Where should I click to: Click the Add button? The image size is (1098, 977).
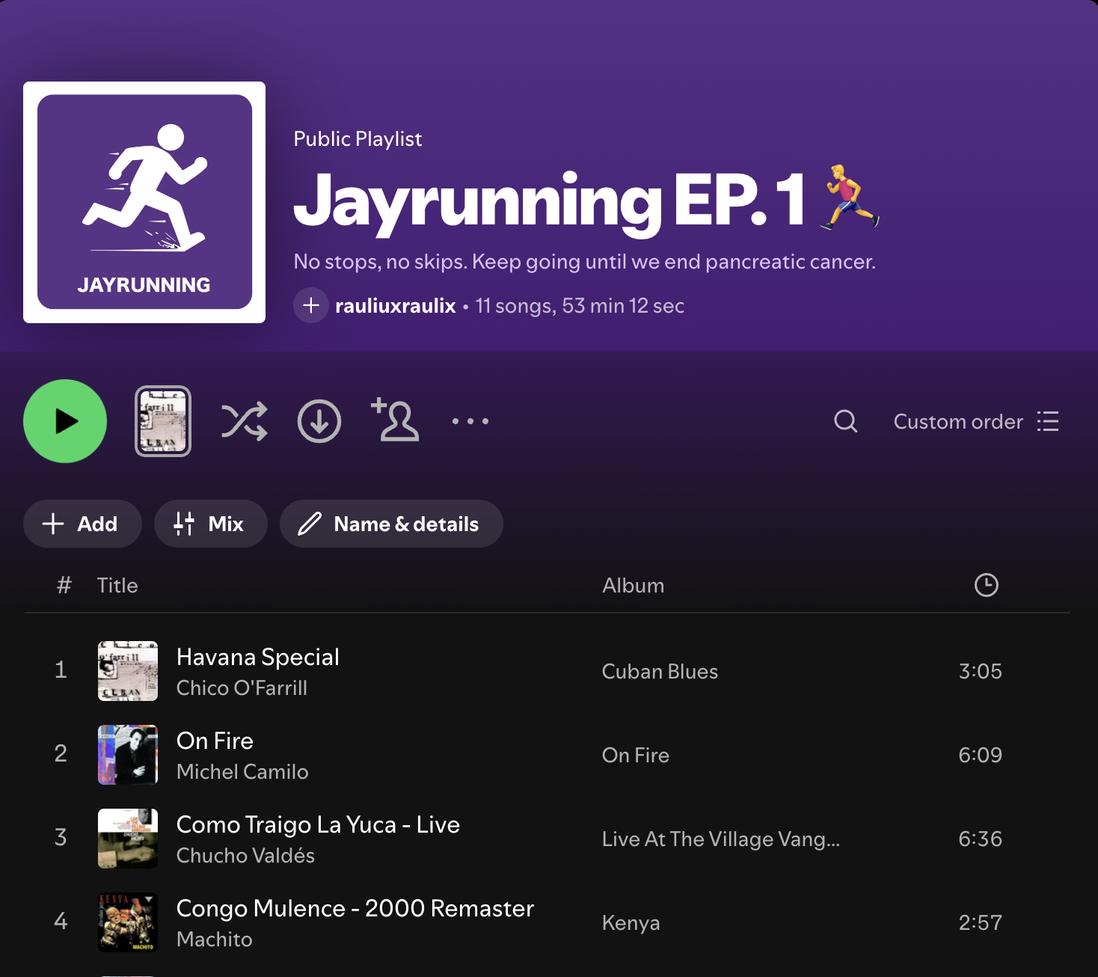click(82, 524)
